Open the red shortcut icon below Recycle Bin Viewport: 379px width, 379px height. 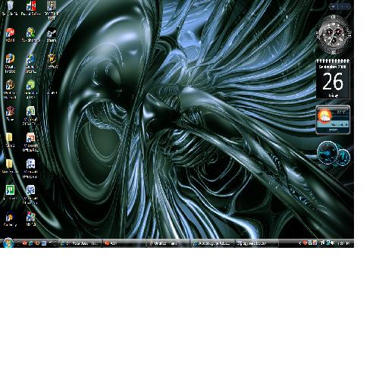(10, 35)
